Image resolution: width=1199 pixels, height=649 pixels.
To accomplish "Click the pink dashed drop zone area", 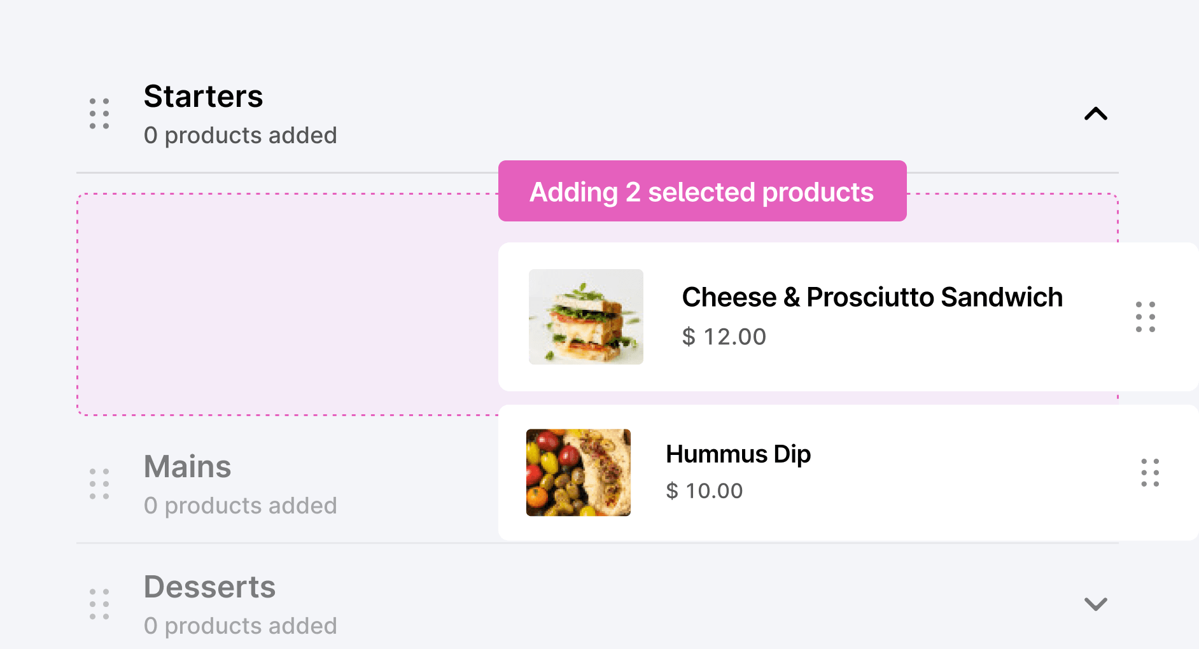I will [x=286, y=304].
